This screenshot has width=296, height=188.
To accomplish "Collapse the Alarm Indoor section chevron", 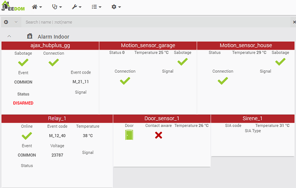I will (x=9, y=36).
